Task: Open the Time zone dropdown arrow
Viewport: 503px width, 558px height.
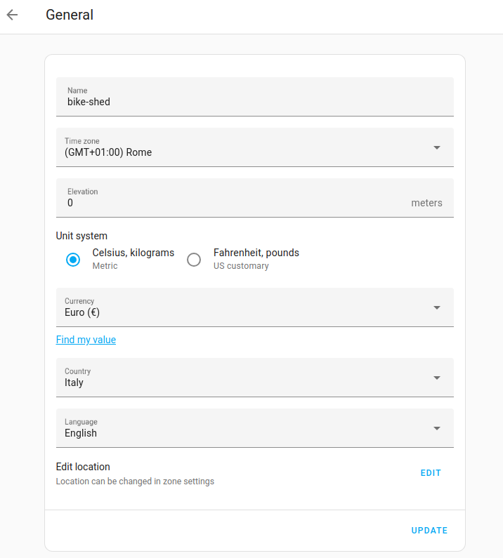Action: point(436,147)
